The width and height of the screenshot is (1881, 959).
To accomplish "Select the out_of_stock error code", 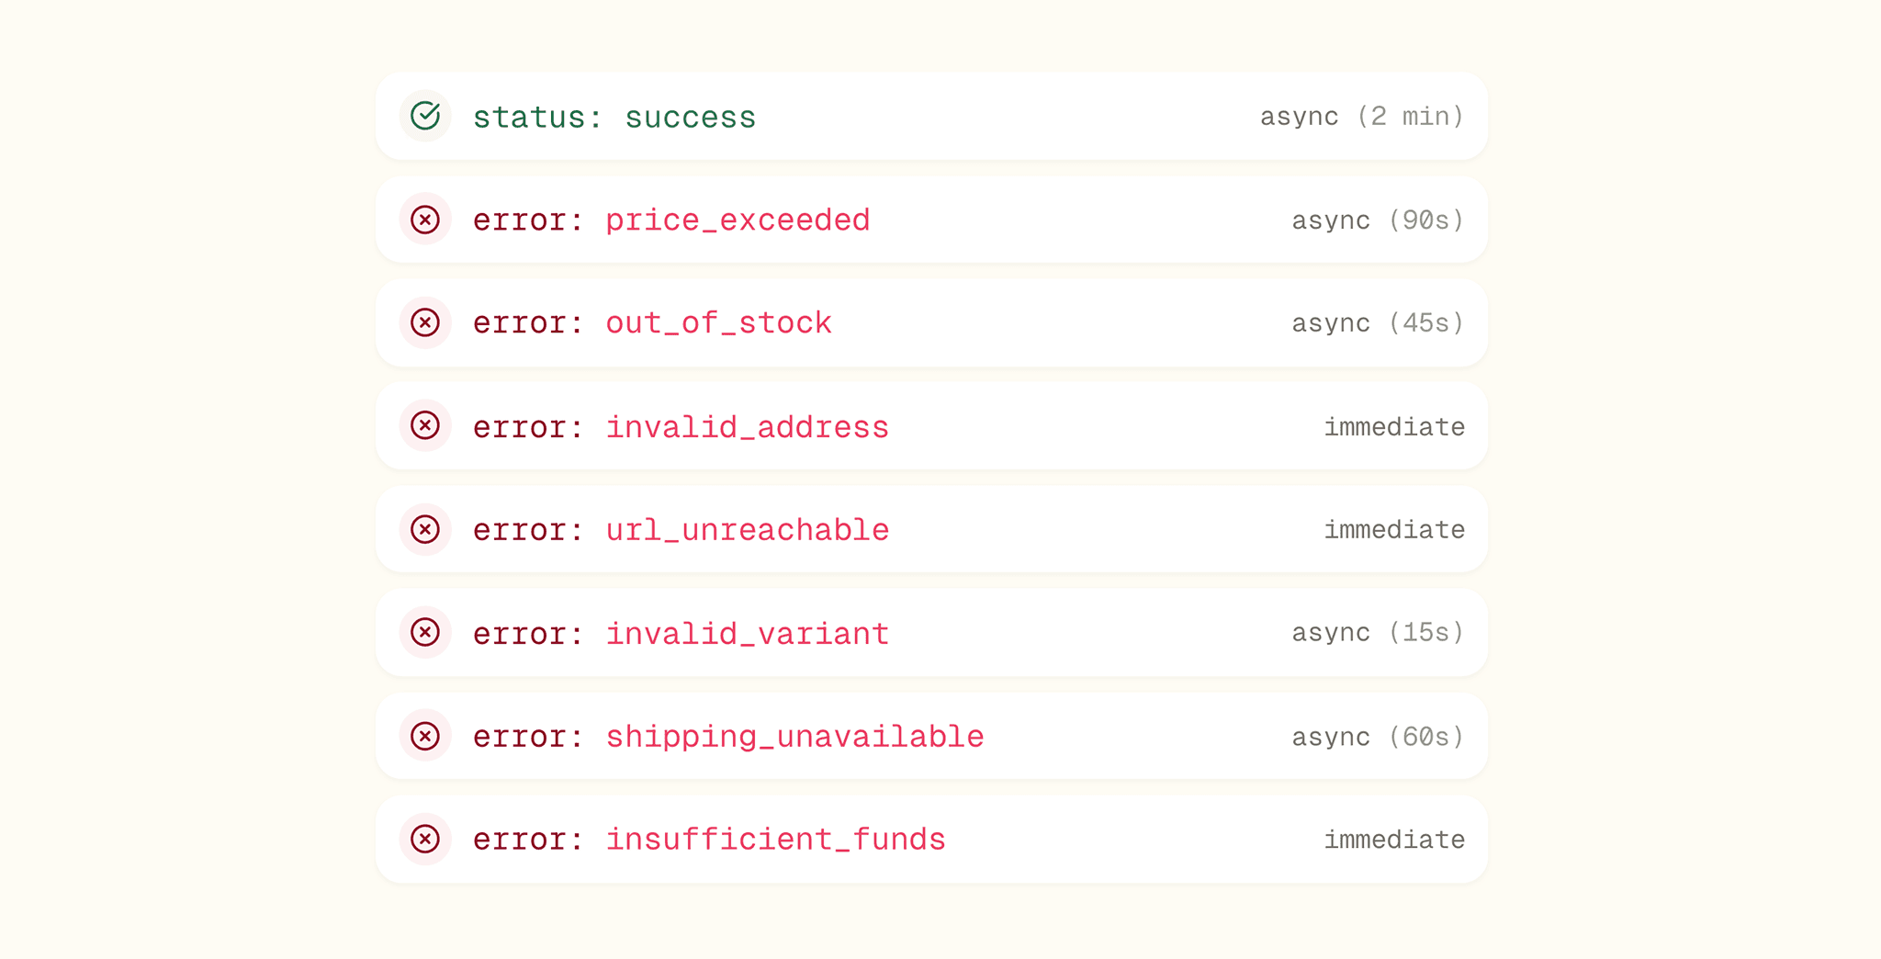I will tap(718, 323).
